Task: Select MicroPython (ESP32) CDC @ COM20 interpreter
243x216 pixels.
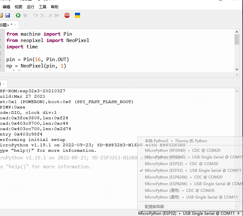Action: coord(181,164)
